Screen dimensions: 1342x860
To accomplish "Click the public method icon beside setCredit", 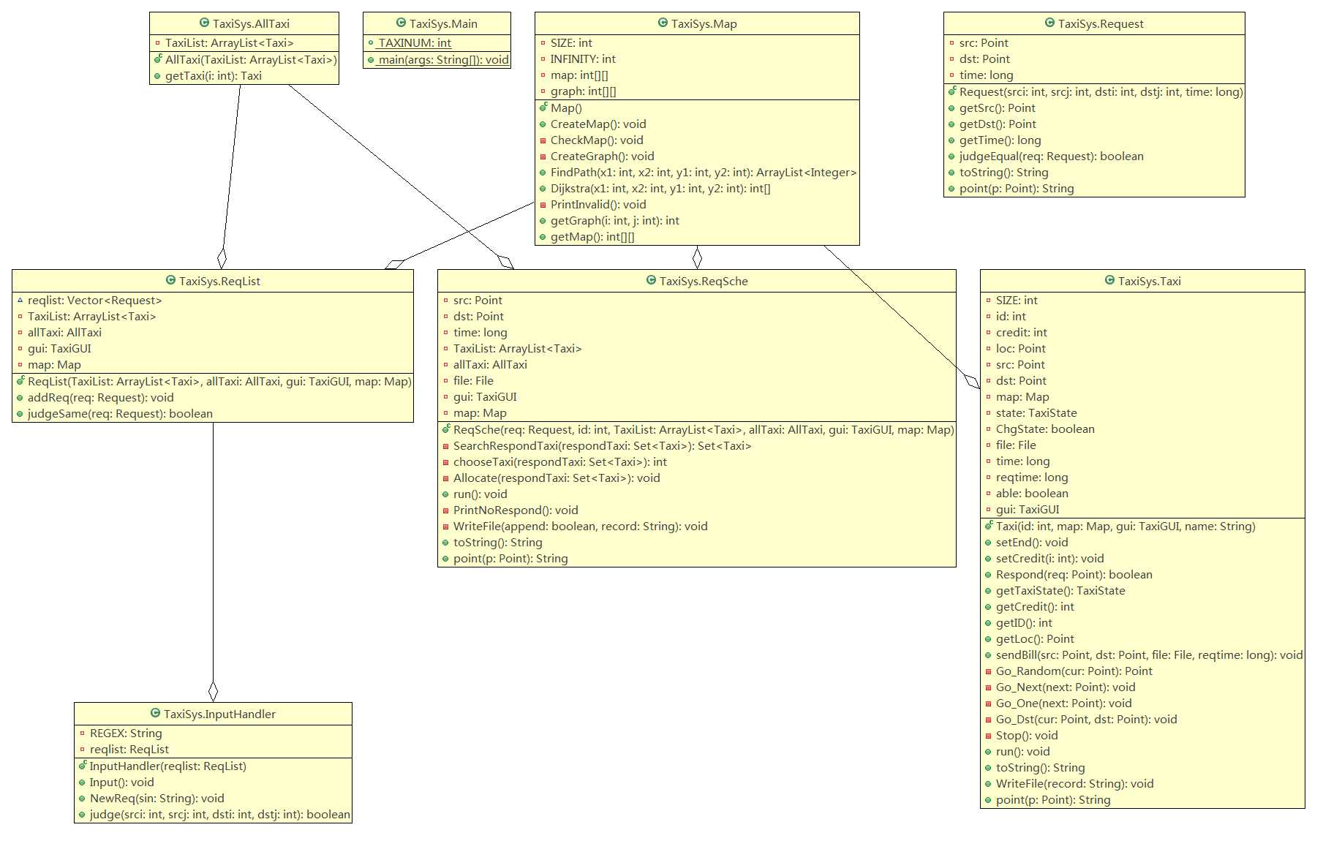I will [989, 559].
